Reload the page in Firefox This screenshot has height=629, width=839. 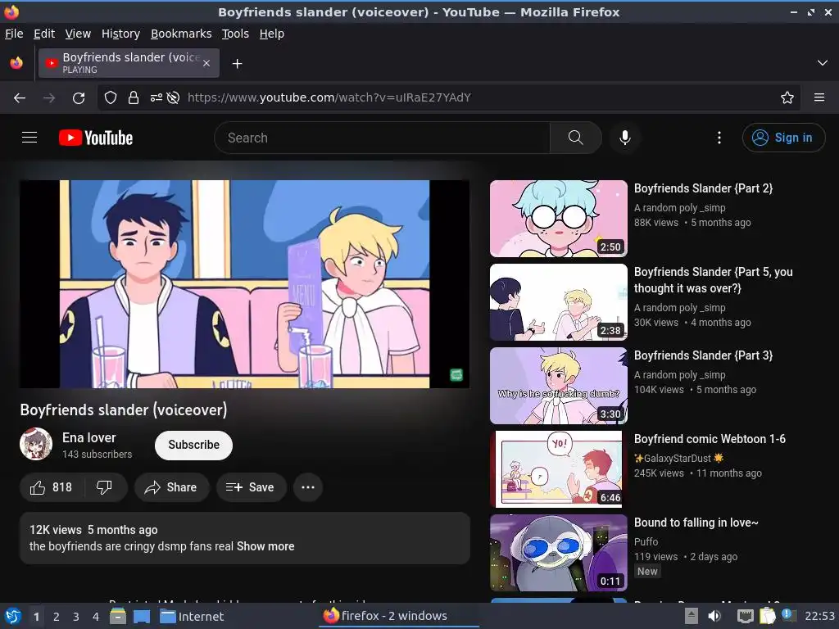click(79, 97)
